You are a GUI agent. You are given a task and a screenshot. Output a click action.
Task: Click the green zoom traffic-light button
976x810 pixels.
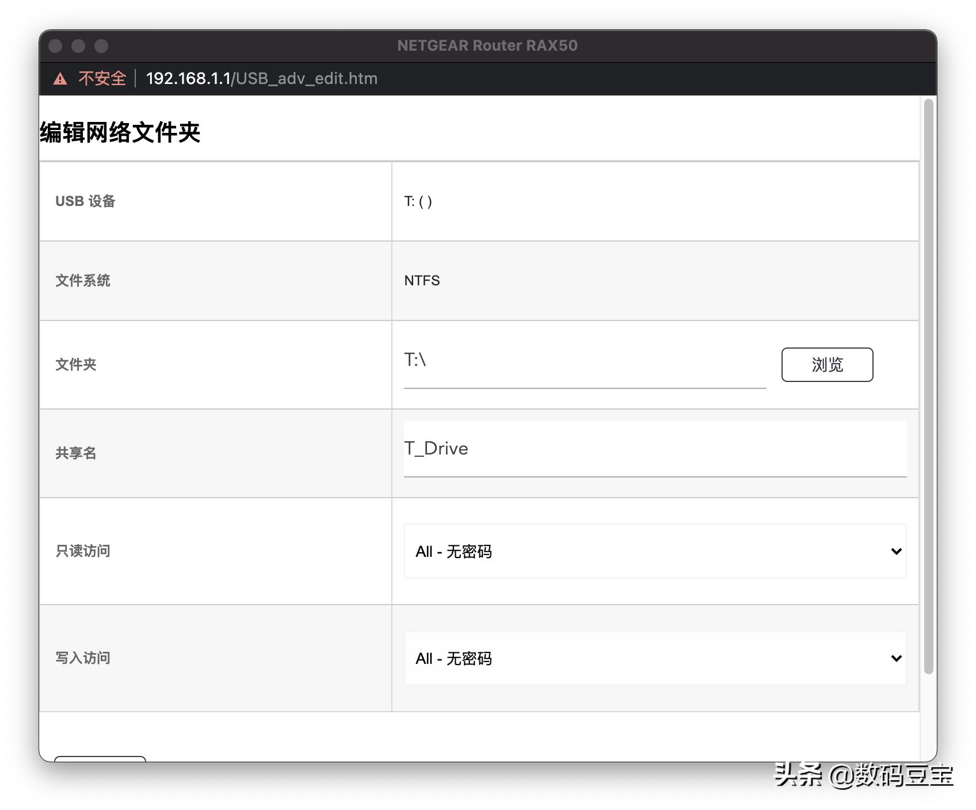point(101,45)
